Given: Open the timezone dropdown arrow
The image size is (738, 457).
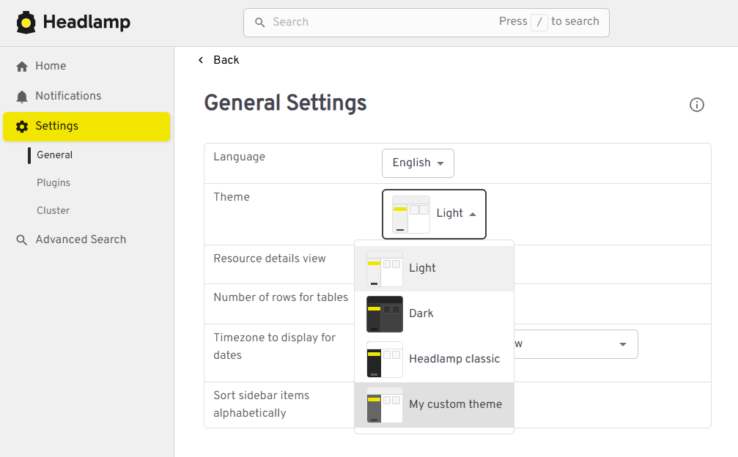Looking at the screenshot, I should point(623,344).
